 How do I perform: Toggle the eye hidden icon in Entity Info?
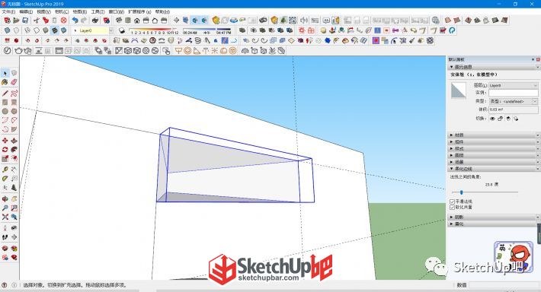(492, 119)
